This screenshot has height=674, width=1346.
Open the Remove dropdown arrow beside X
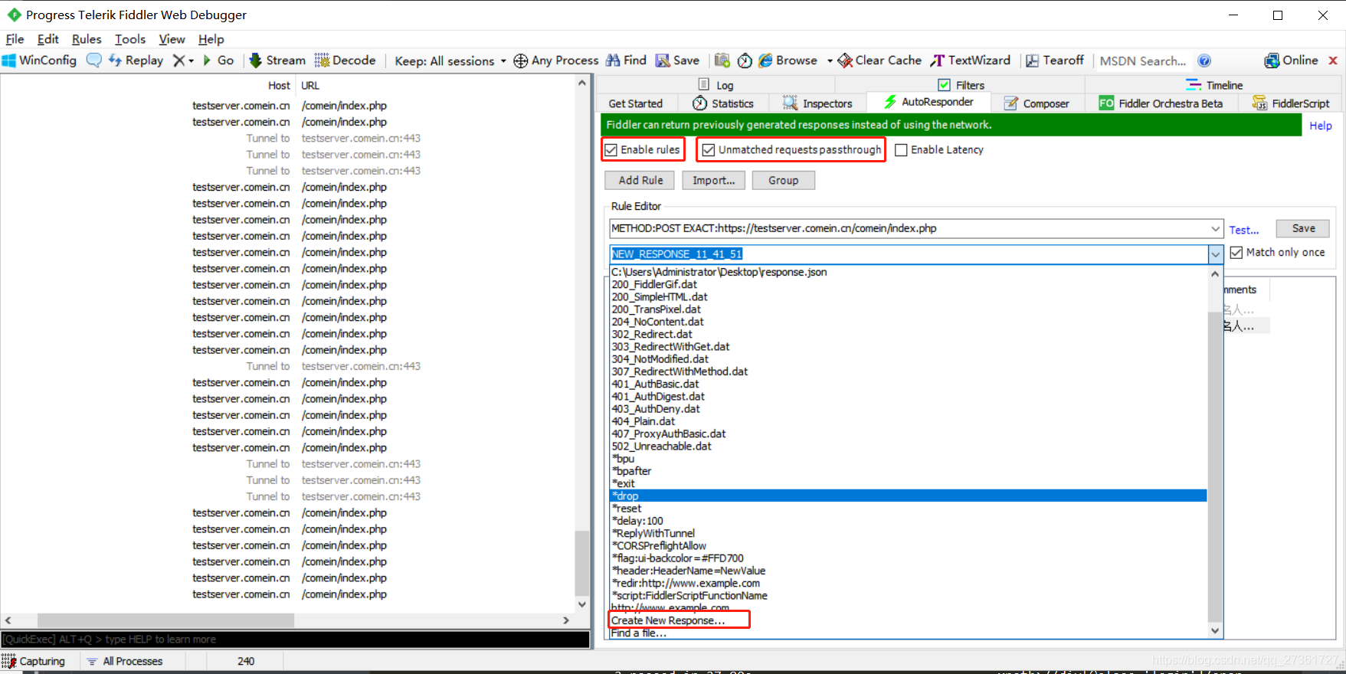click(x=191, y=61)
